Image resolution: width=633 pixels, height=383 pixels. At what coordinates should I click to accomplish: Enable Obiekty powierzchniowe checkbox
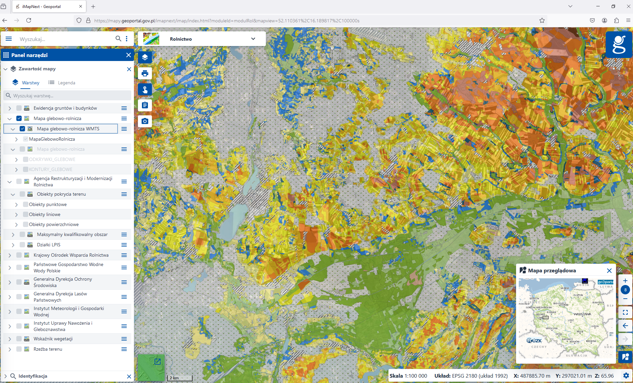26,224
